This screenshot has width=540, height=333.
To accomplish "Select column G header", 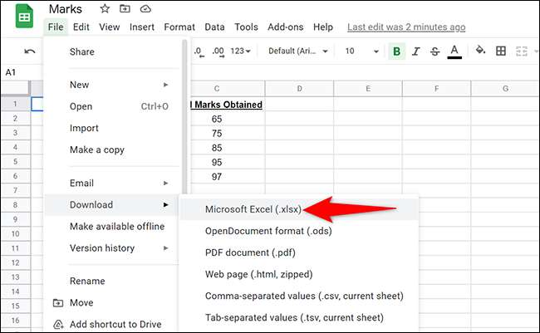I will pyautogui.click(x=505, y=89).
